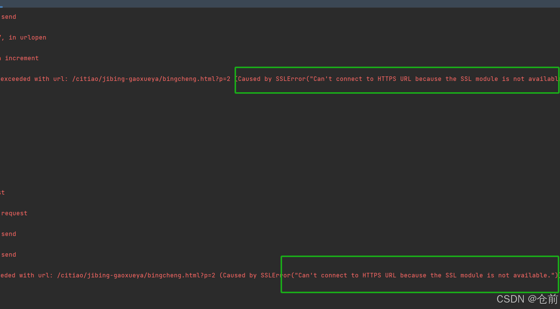The width and height of the screenshot is (560, 309).
Task: Click the first red 'send' traceback line
Action: [8, 17]
